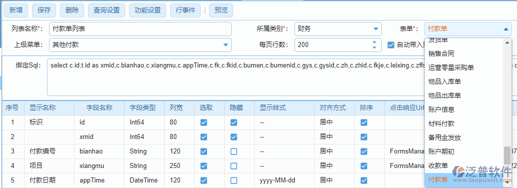Toggle 排序 checkbox for xmid row
Image resolution: width=517 pixels, height=188 pixels.
click(364, 136)
